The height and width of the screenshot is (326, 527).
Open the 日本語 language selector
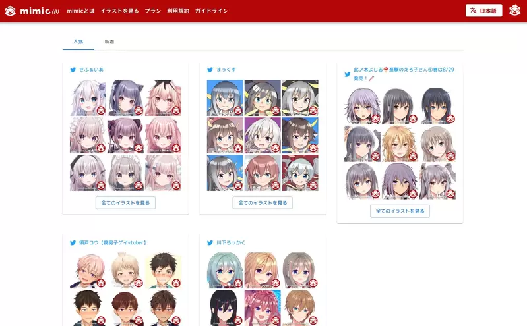[483, 11]
